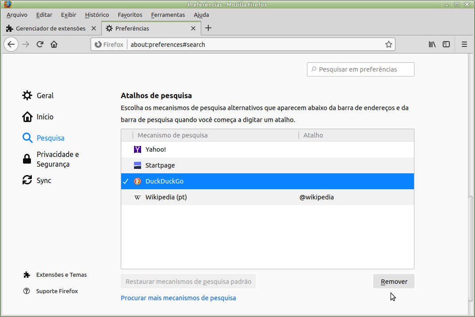
Task: Click the Extensões e Temas puzzle icon
Action: [27, 275]
